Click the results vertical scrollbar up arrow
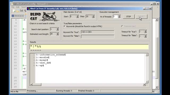This screenshot has width=170, height=95. click(x=147, y=55)
